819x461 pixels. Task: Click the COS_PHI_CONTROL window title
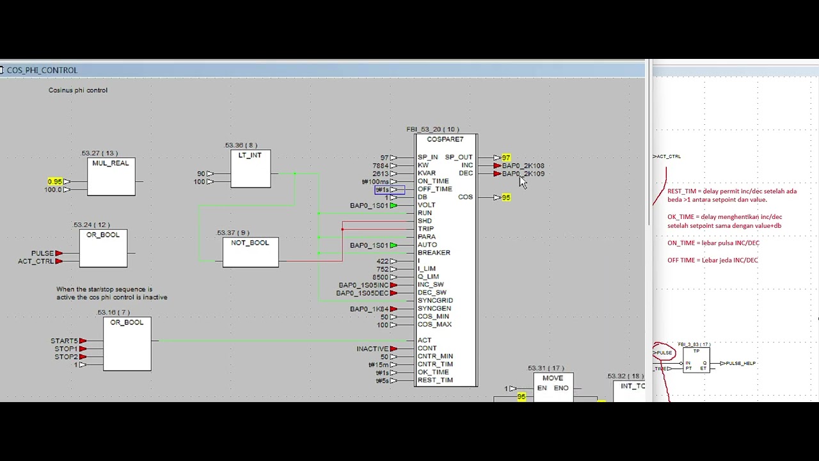[42, 70]
